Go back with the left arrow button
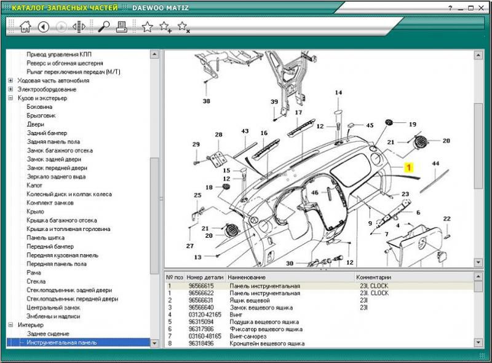Viewport: 492px width, 363px height. point(43,26)
